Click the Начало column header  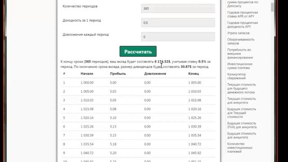pos(87,73)
